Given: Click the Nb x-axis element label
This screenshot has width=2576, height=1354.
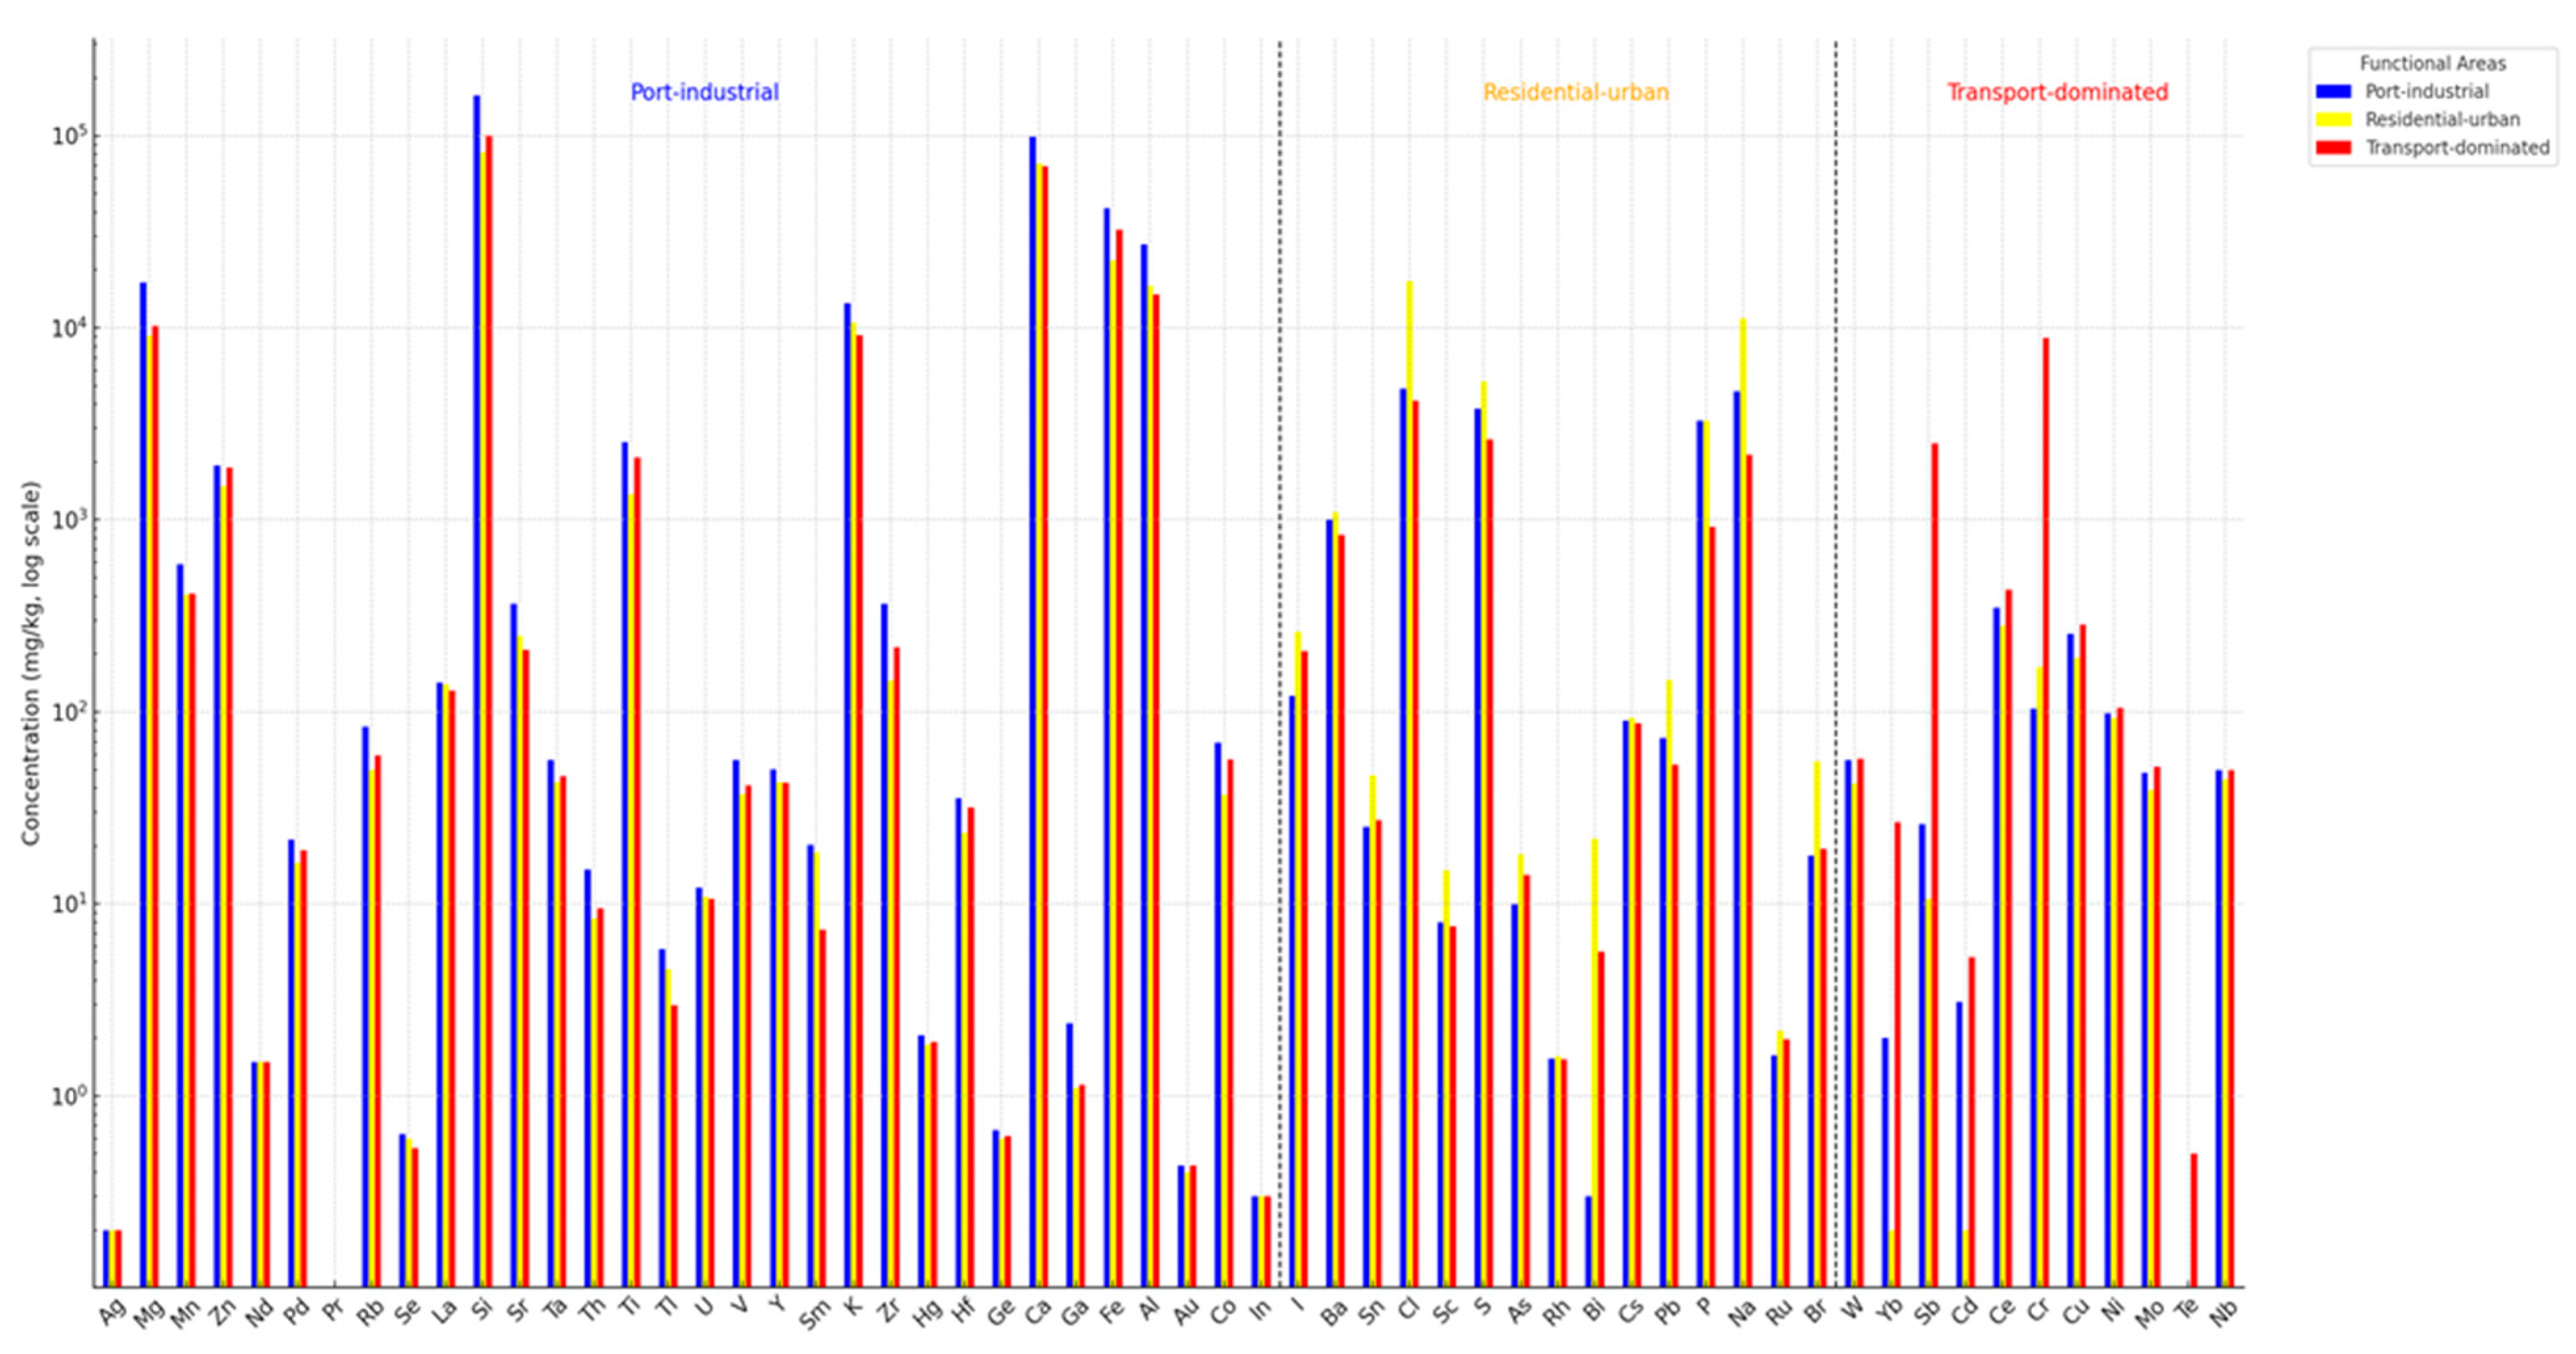Looking at the screenshot, I should [x=2222, y=1313].
